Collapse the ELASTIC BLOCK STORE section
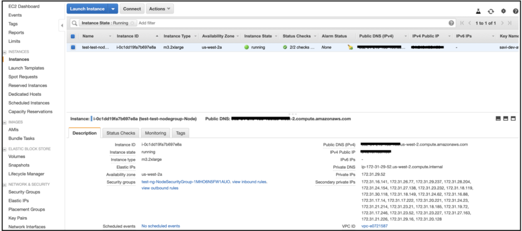Viewport: 522px width, 231px height. coord(5,149)
